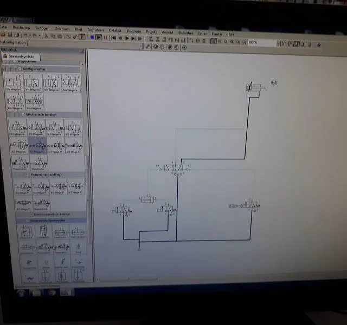Click the help question mark toolbar icon
The width and height of the screenshot is (347, 325).
(x=319, y=45)
